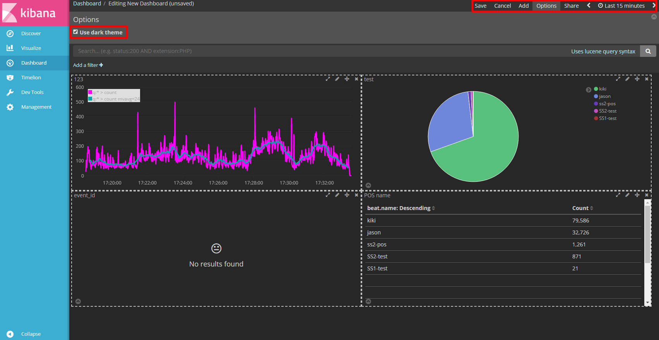Viewport: 659px width, 340px height.
Task: Click the move handle of test panel
Action: click(x=637, y=79)
